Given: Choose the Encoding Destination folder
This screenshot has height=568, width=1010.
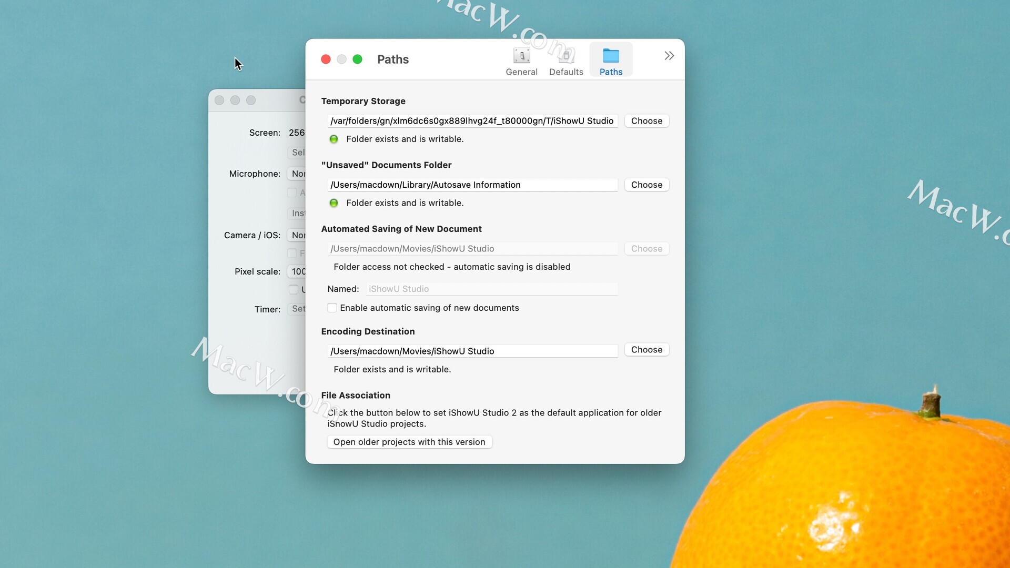Looking at the screenshot, I should [x=647, y=350].
